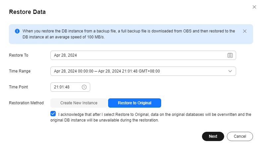Click the Time Range field label

coord(20,71)
